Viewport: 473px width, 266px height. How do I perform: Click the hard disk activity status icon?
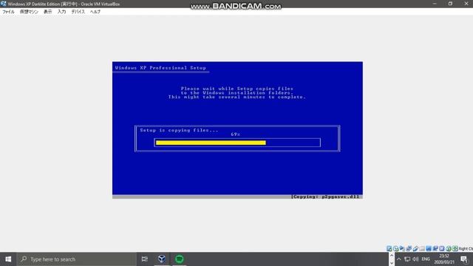[x=389, y=248]
